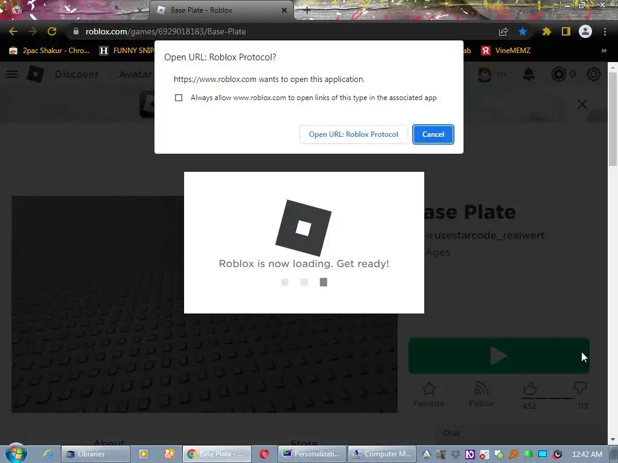Switch to the Base Plate Chrome taskbar button
Image resolution: width=618 pixels, height=463 pixels.
coord(217,454)
